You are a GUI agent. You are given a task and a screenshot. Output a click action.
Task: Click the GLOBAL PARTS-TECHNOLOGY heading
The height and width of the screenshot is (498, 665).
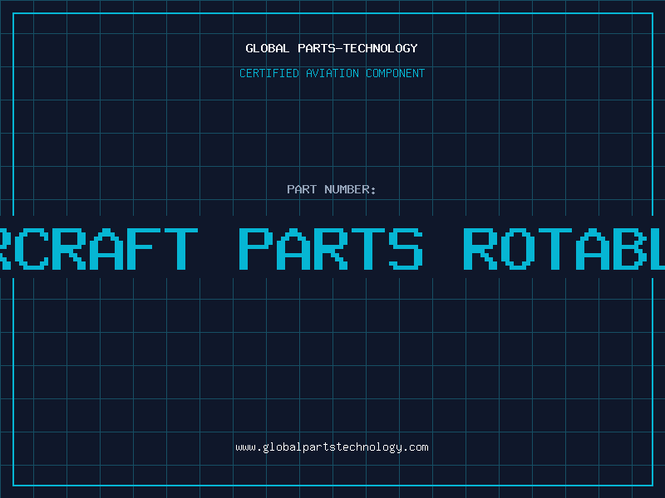332,48
